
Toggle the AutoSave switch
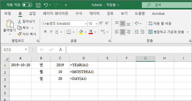tap(27, 5)
